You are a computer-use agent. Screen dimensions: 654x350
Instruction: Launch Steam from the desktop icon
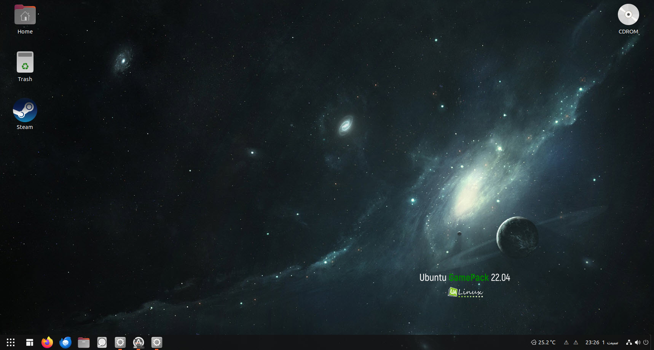[x=25, y=110]
